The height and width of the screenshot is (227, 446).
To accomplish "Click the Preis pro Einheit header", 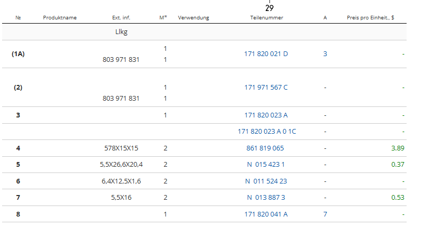I will [x=370, y=18].
